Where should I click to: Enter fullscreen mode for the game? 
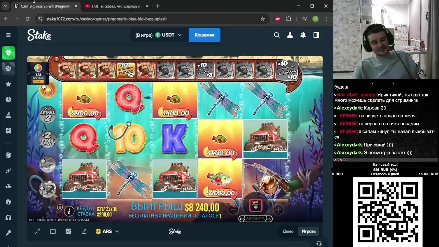coord(37,232)
